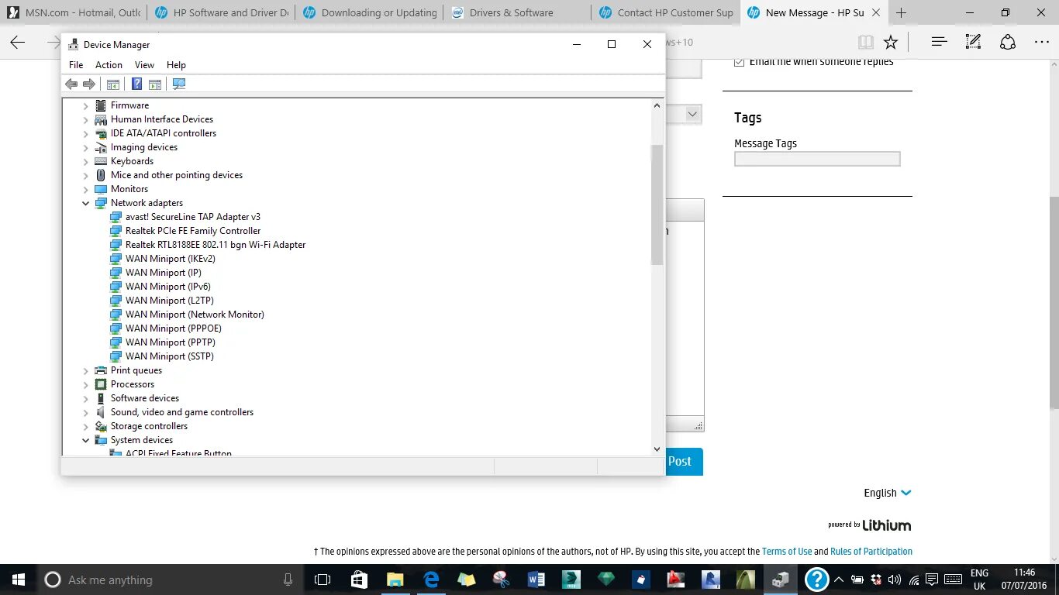The width and height of the screenshot is (1059, 595).
Task: Select the Human Interface Devices icon
Action: (x=101, y=119)
